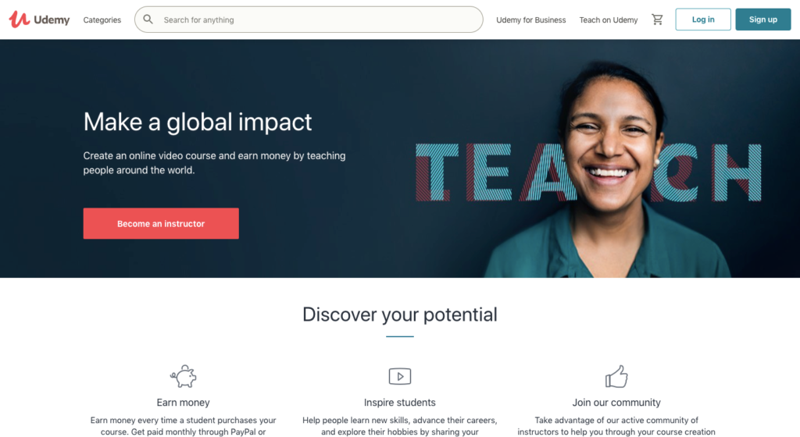Click the Udemy logo

tap(39, 20)
